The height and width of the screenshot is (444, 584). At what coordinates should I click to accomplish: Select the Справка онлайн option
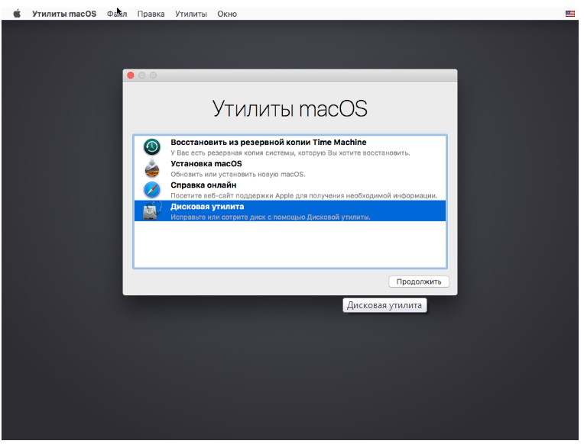[290, 190]
